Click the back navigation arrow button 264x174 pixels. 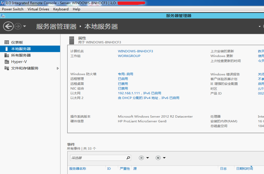coord(8,26)
